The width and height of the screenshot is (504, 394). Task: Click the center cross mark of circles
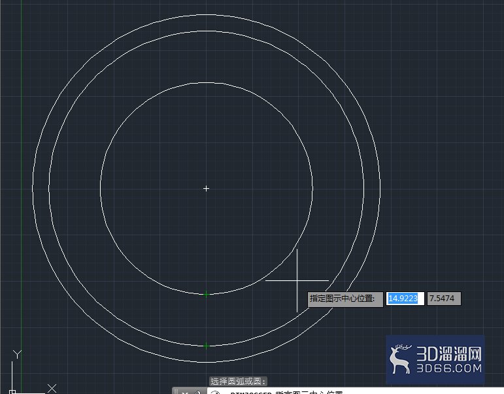pos(207,189)
